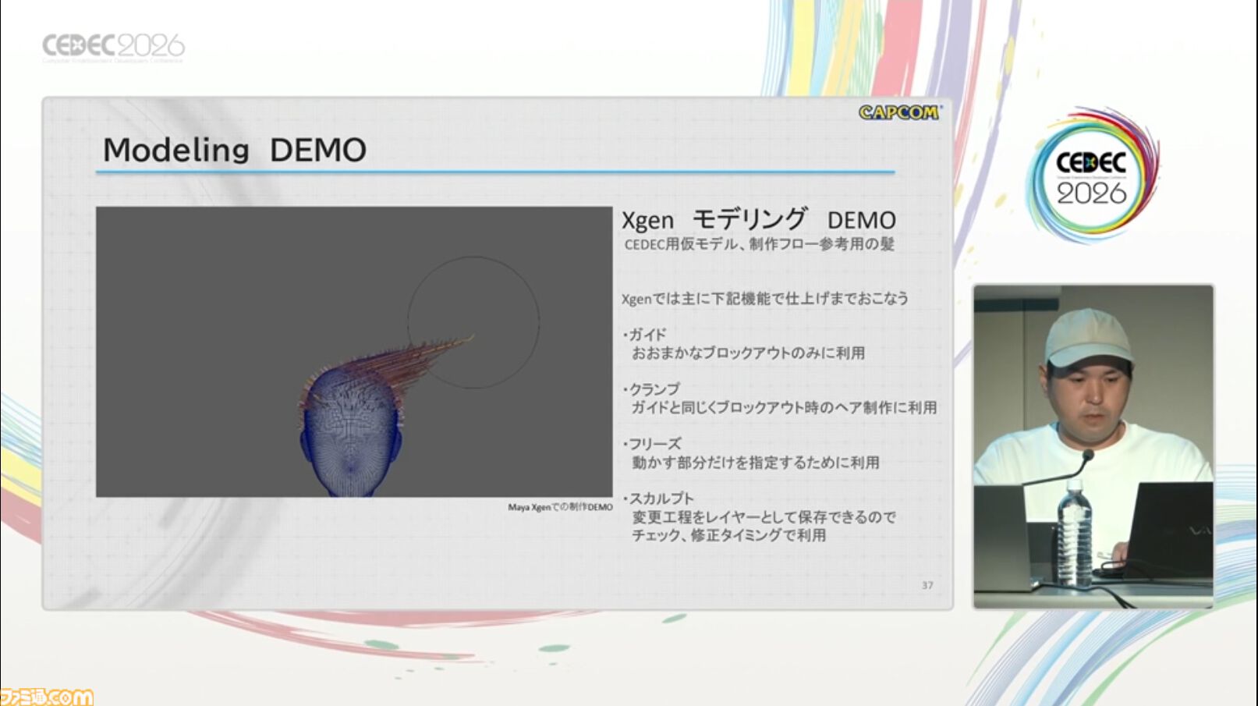Click the "Modeling DEMO" slide title
The width and height of the screenshot is (1258, 706).
click(235, 151)
